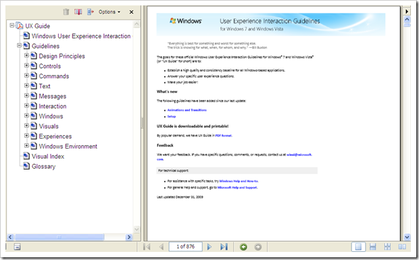The height and width of the screenshot is (260, 419).
Task: Expand the Windows Environment node
Action: tap(26, 145)
